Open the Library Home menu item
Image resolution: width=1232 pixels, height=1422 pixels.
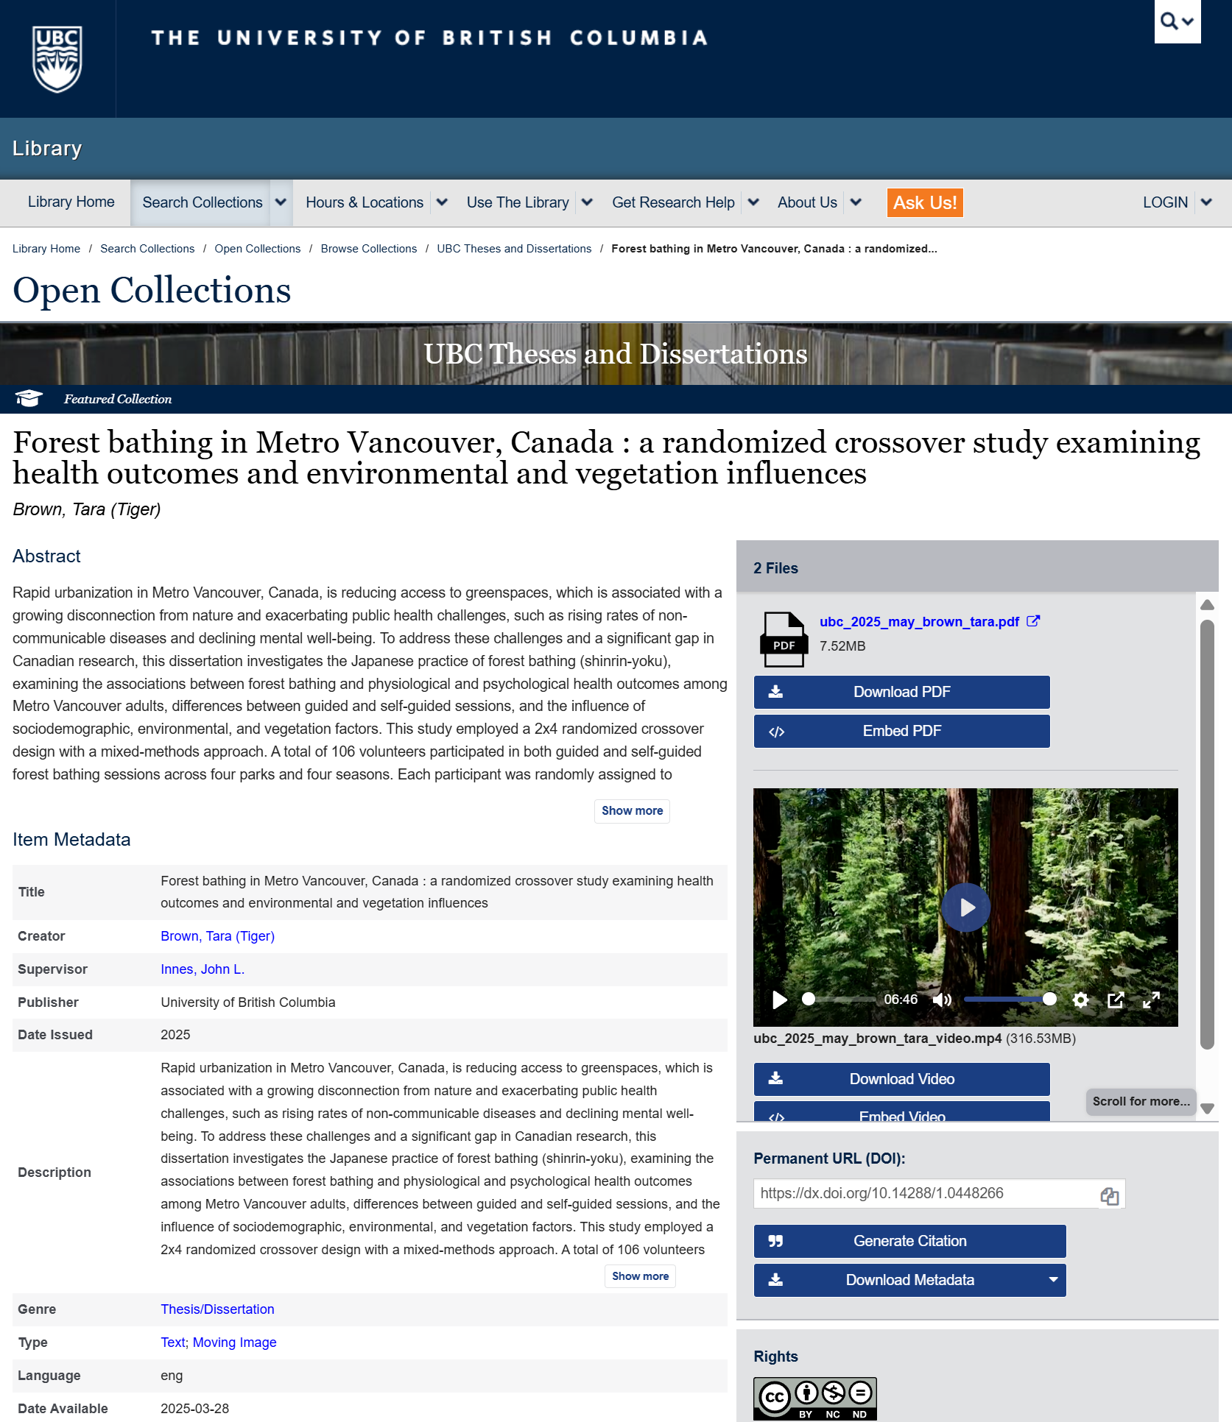(x=71, y=202)
